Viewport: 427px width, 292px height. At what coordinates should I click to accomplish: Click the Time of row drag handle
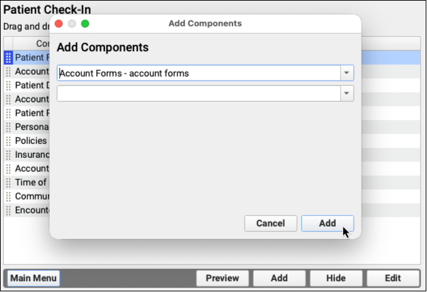[9, 182]
